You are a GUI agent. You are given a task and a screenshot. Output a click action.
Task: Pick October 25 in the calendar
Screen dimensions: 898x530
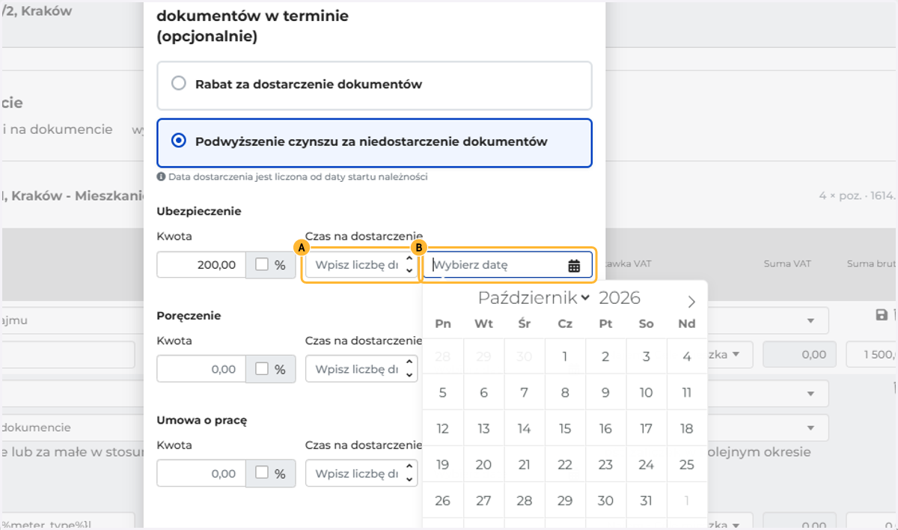click(687, 465)
